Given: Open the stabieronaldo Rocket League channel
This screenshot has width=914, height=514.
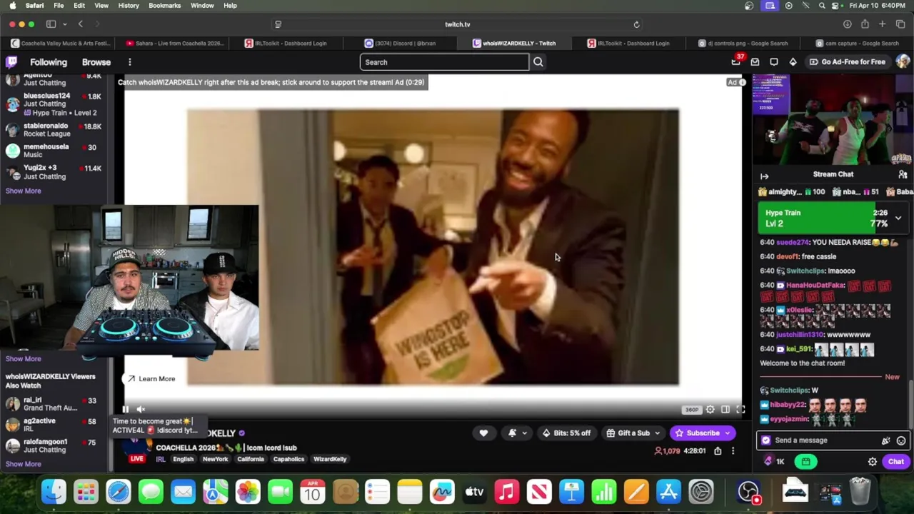Looking at the screenshot, I should [x=54, y=130].
